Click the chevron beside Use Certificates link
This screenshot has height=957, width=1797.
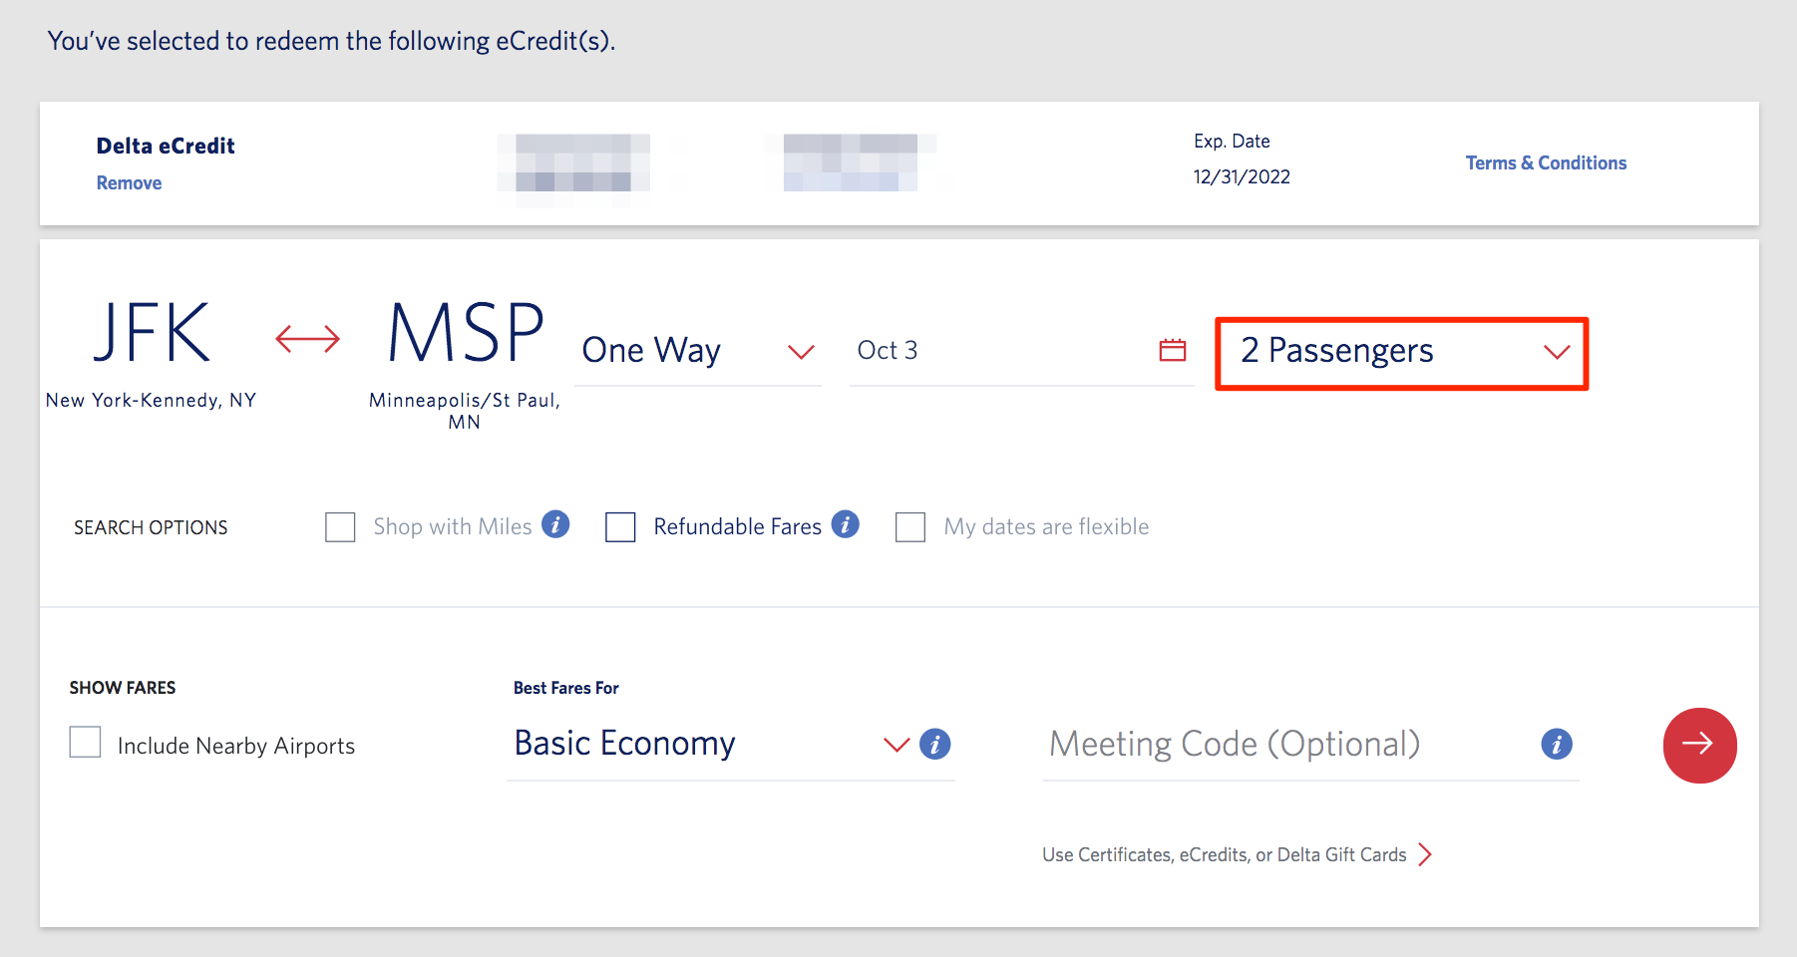tap(1426, 854)
